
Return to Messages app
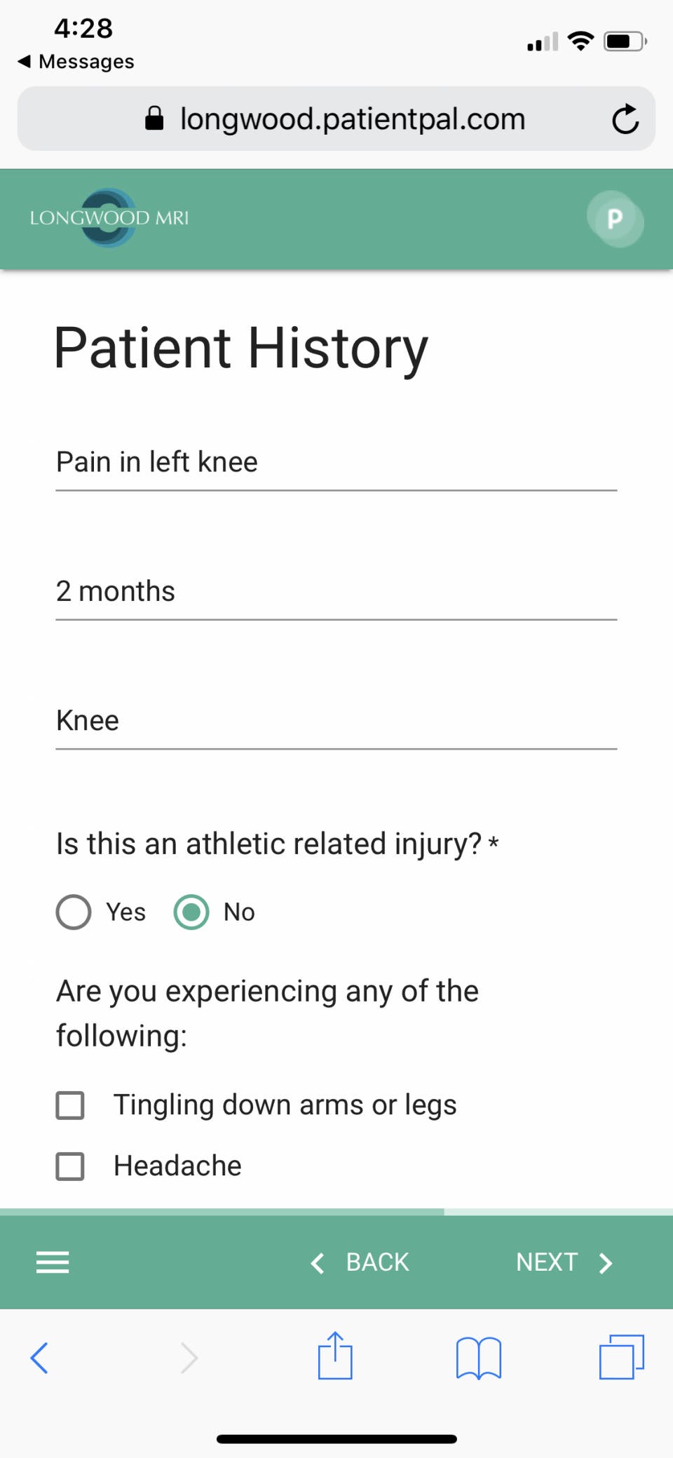[76, 62]
